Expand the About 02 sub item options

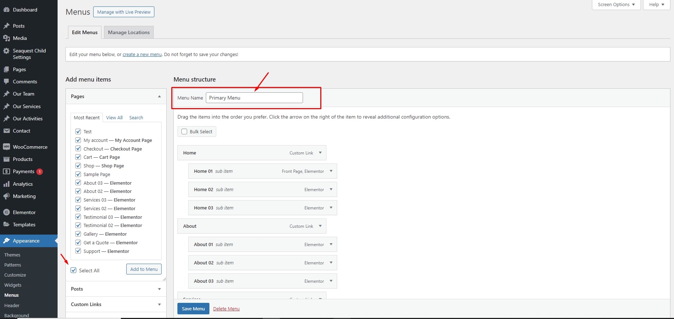[331, 263]
